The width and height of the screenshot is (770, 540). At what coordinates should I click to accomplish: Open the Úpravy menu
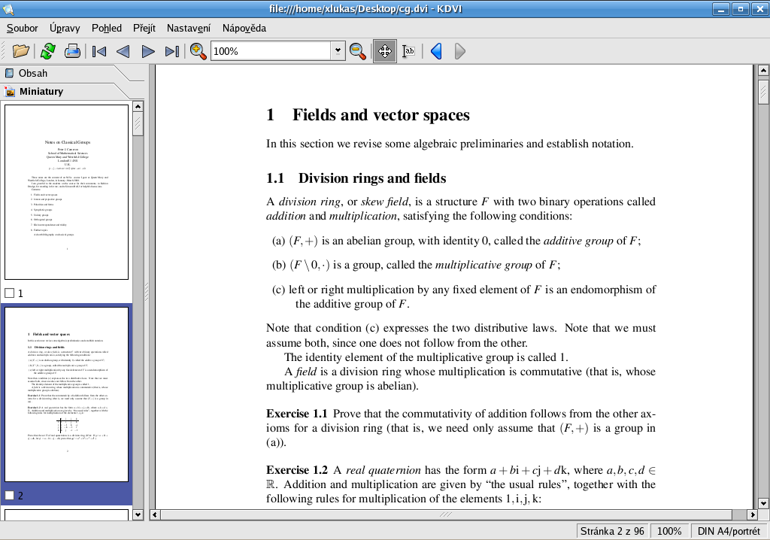[x=65, y=28]
